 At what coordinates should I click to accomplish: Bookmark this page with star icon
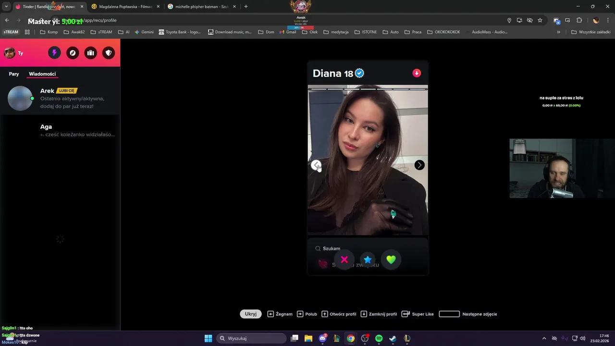(x=540, y=20)
